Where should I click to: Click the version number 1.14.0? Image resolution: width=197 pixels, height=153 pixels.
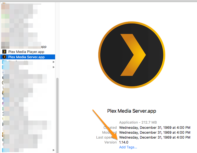click(124, 142)
